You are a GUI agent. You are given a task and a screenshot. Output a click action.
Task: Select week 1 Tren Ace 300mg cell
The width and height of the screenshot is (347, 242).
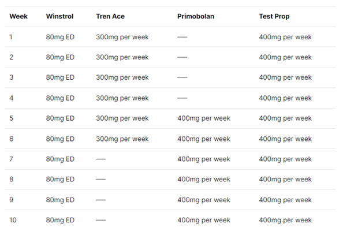pyautogui.click(x=122, y=37)
